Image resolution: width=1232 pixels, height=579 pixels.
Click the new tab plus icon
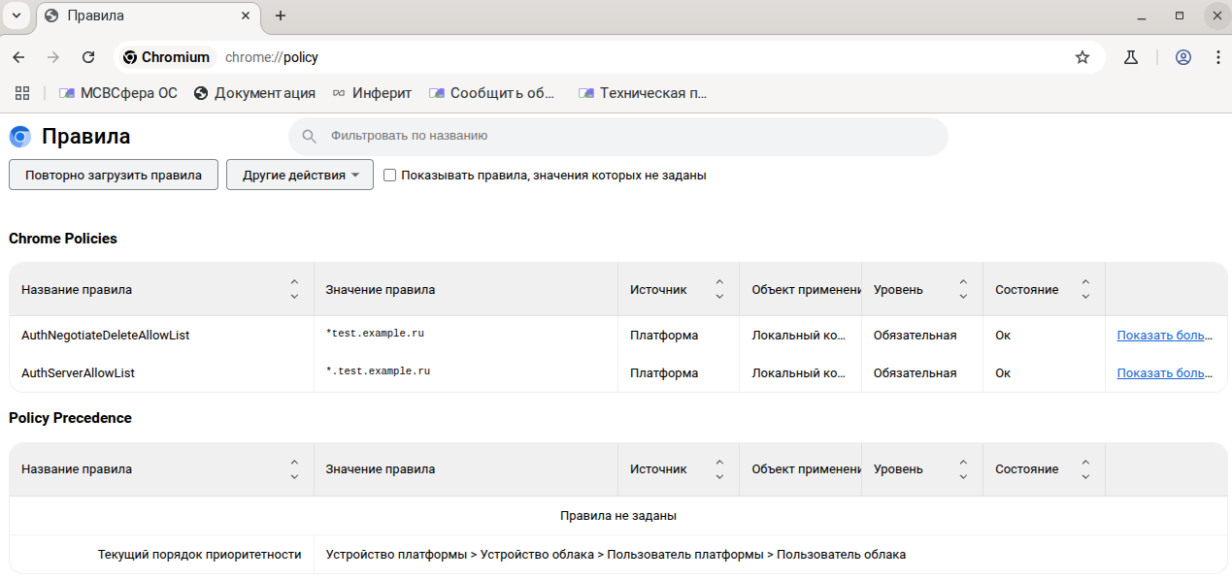pos(281,16)
